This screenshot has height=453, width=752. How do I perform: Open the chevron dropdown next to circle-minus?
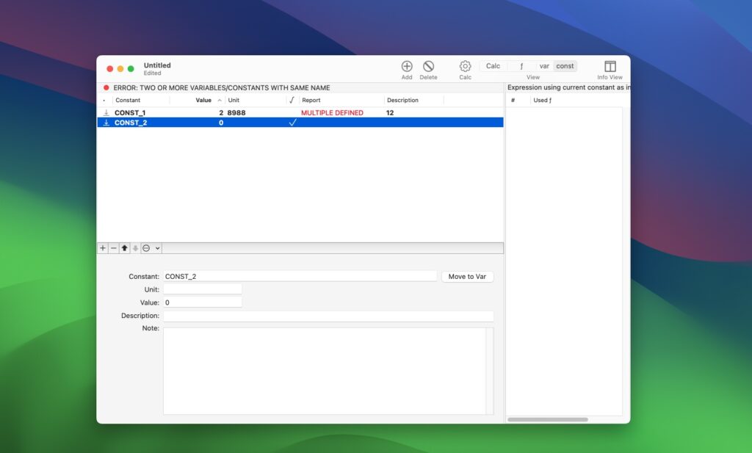pyautogui.click(x=156, y=248)
